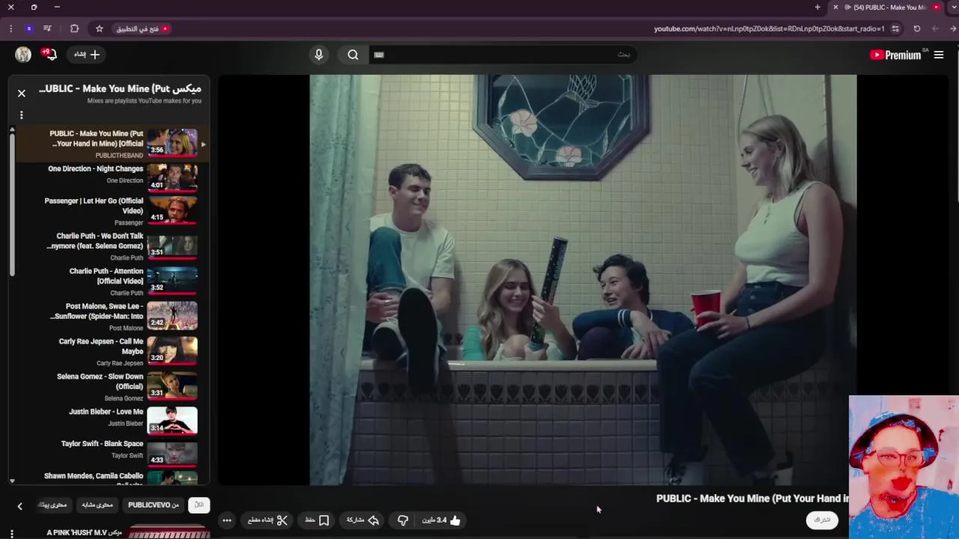Open menu for A PINK 'HUSH' M.V item
The image size is (959, 539).
coord(12,533)
